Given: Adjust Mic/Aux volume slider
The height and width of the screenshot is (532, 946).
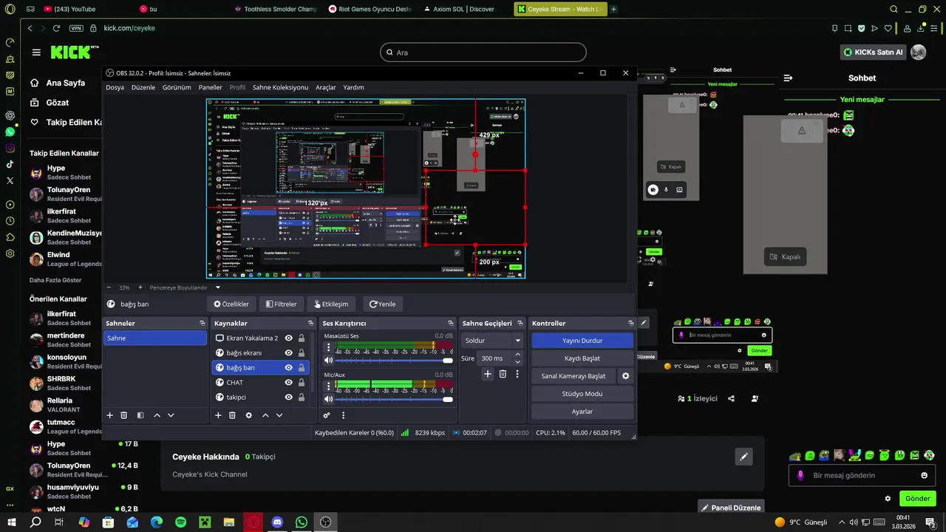Looking at the screenshot, I should click(393, 399).
